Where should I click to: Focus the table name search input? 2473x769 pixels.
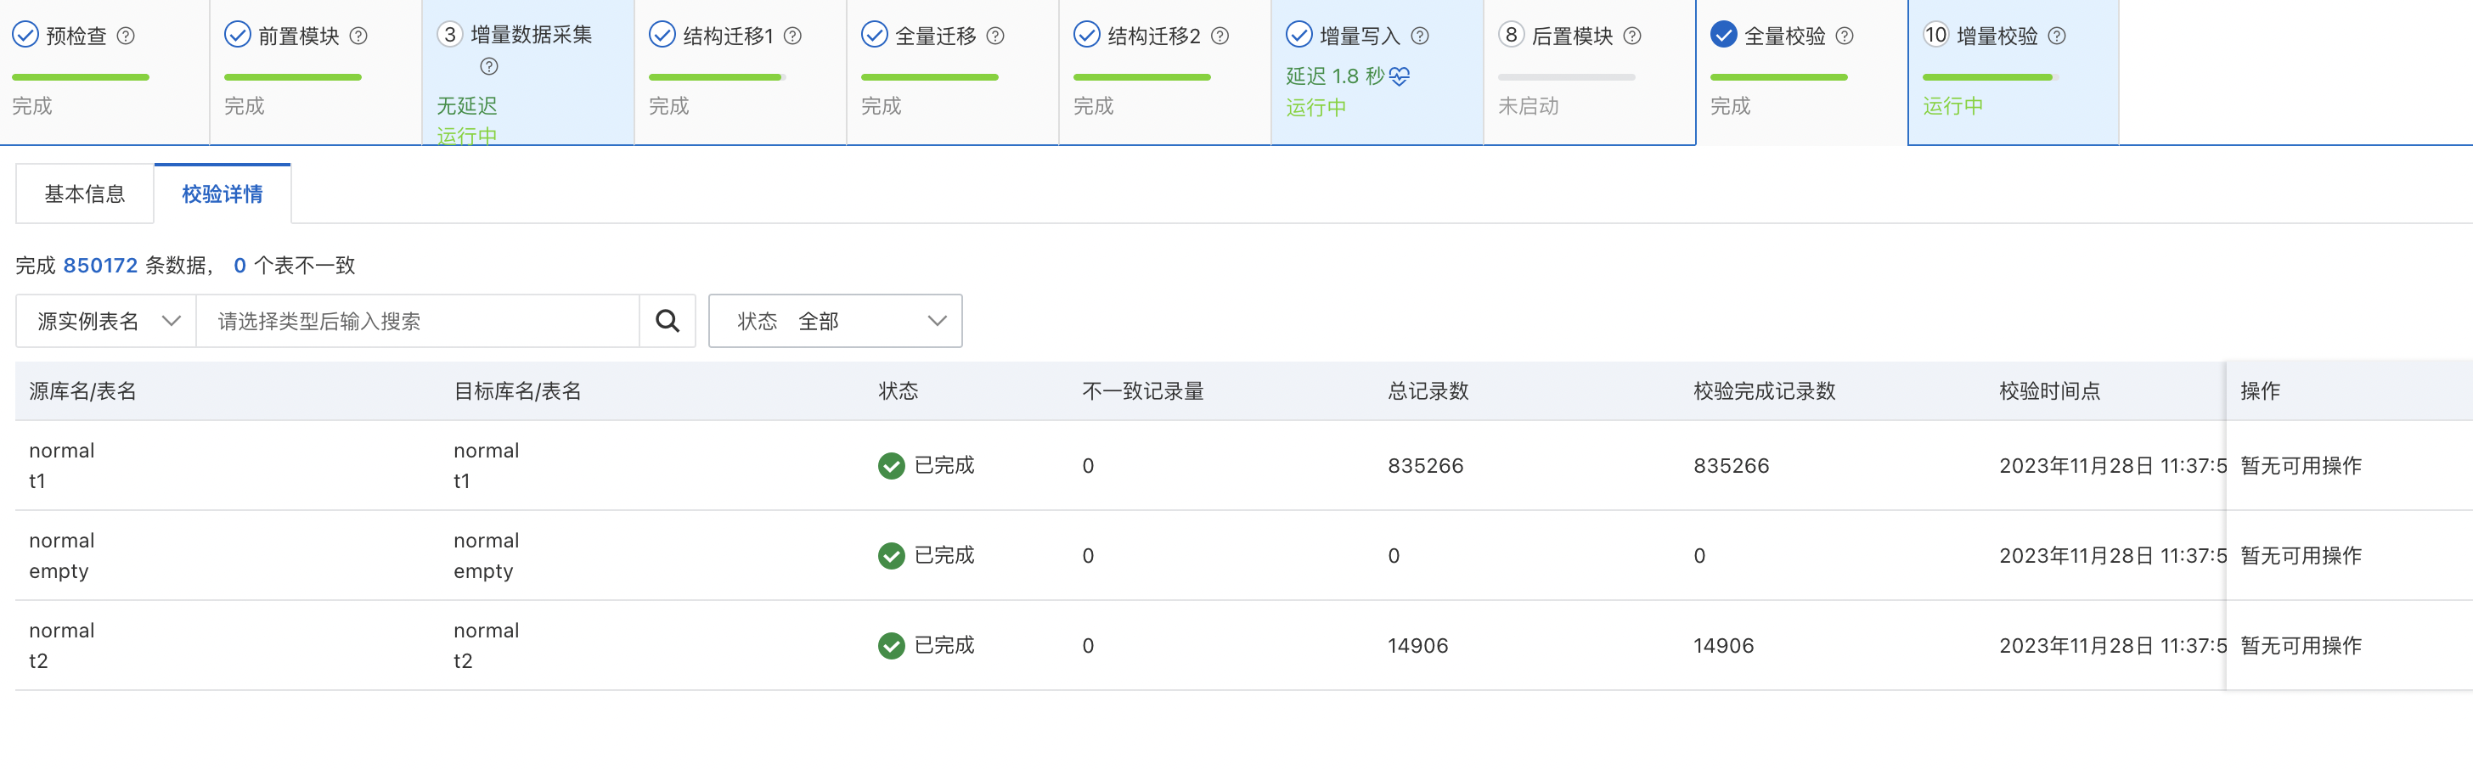click(418, 321)
